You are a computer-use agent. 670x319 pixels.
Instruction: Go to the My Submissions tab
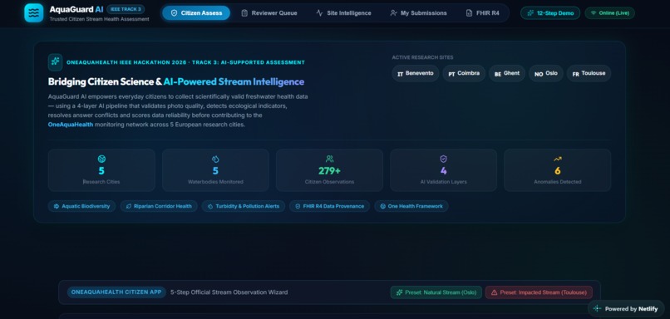(x=418, y=12)
